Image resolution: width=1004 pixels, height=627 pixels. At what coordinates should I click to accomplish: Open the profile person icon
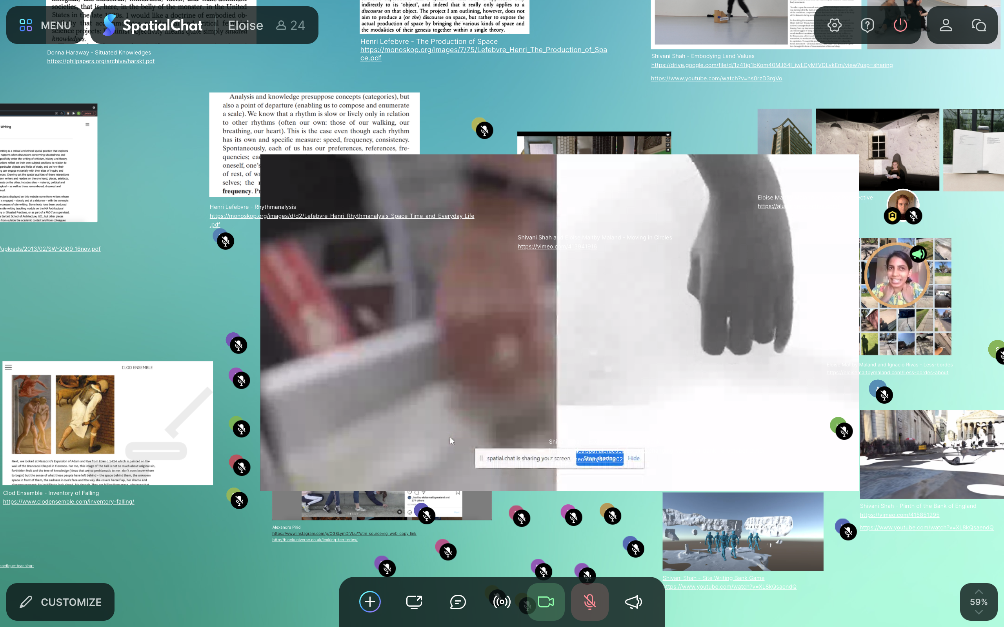[946, 25]
